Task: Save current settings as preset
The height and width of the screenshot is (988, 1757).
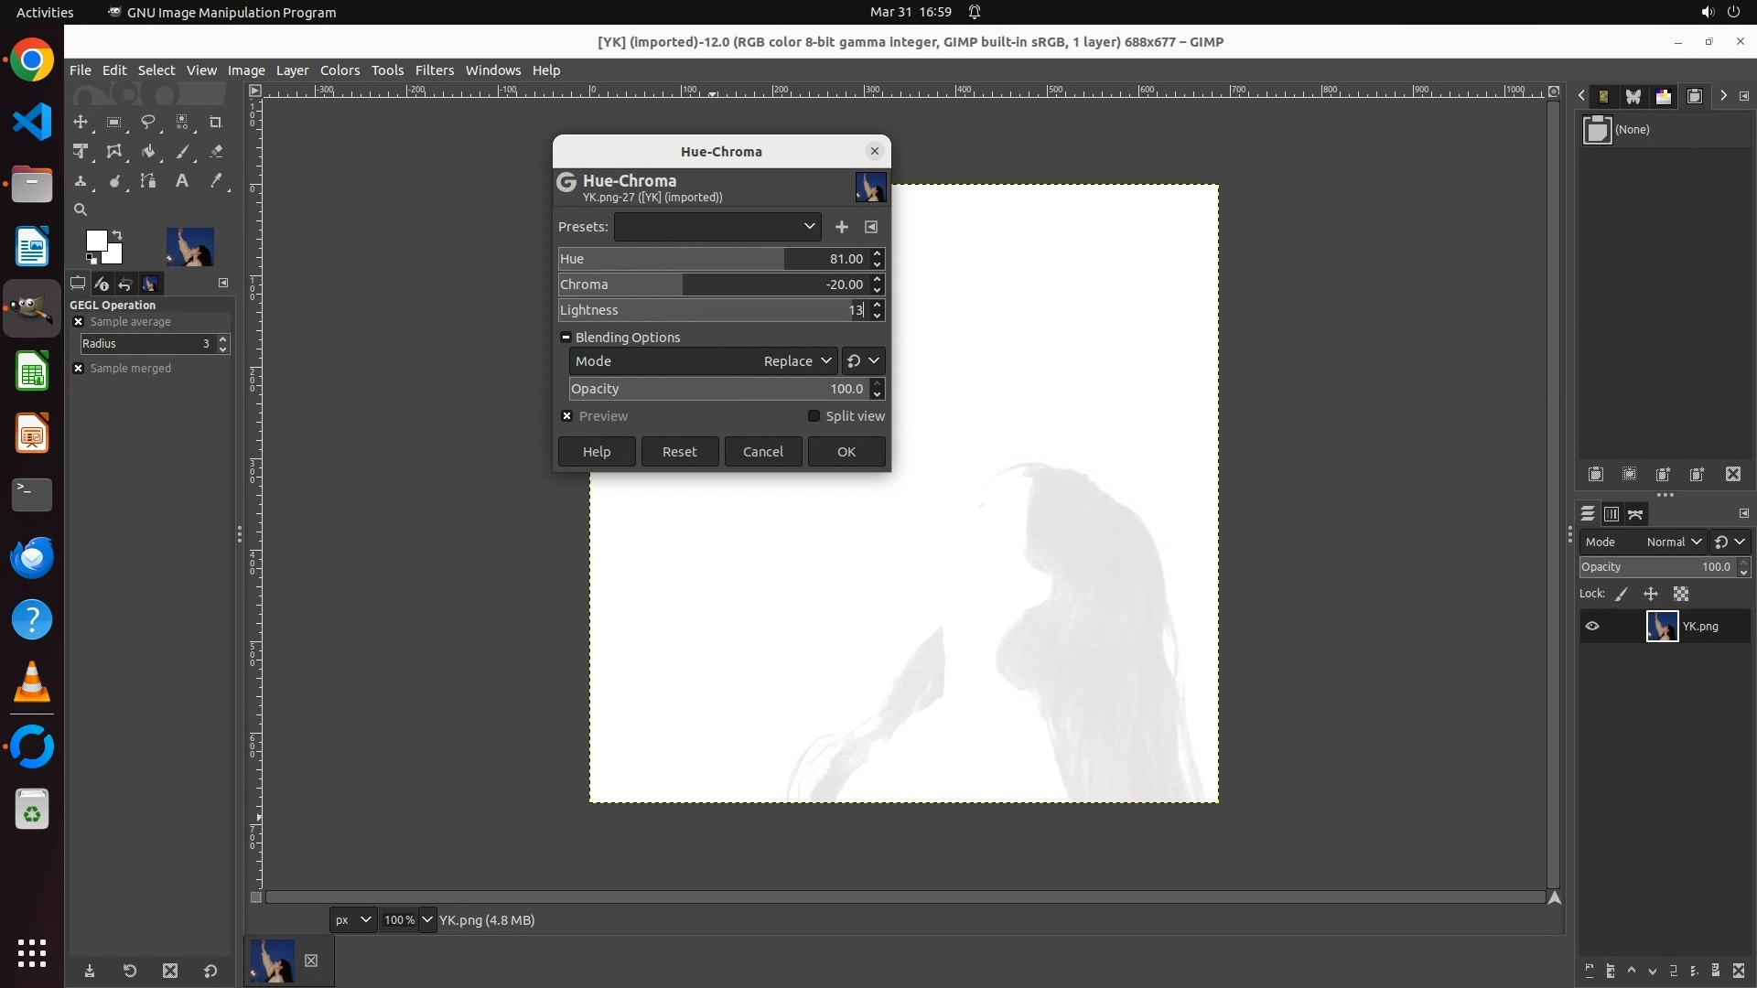Action: (841, 227)
